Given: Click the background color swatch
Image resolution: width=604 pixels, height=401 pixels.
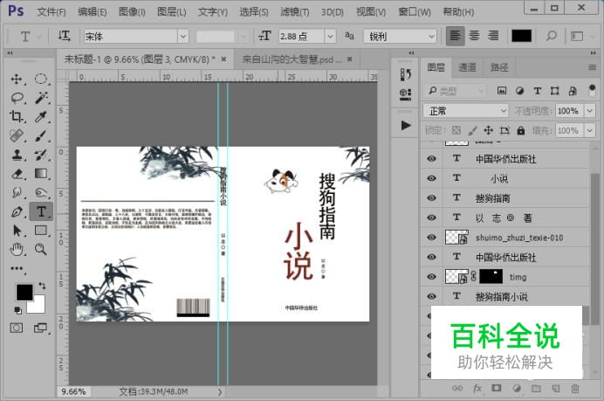Looking at the screenshot, I should [x=38, y=307].
